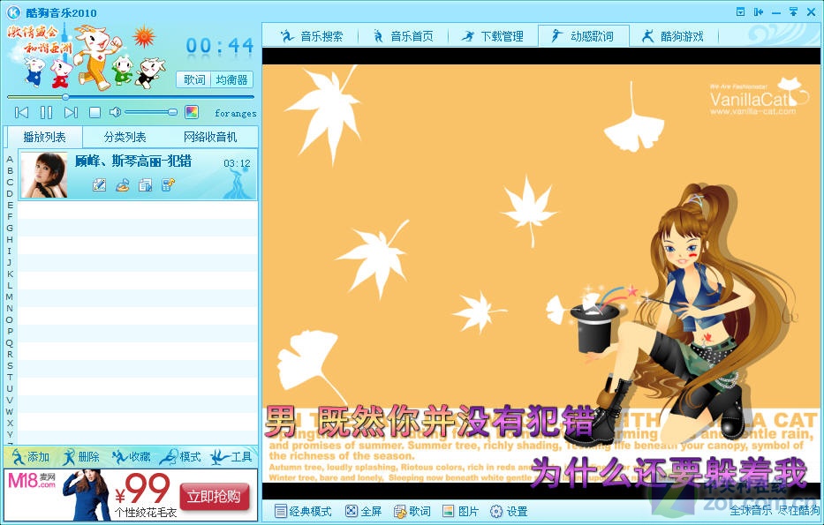Click the 歌词 button in bottom bar
Viewport: 824px width, 525px height.
412,512
